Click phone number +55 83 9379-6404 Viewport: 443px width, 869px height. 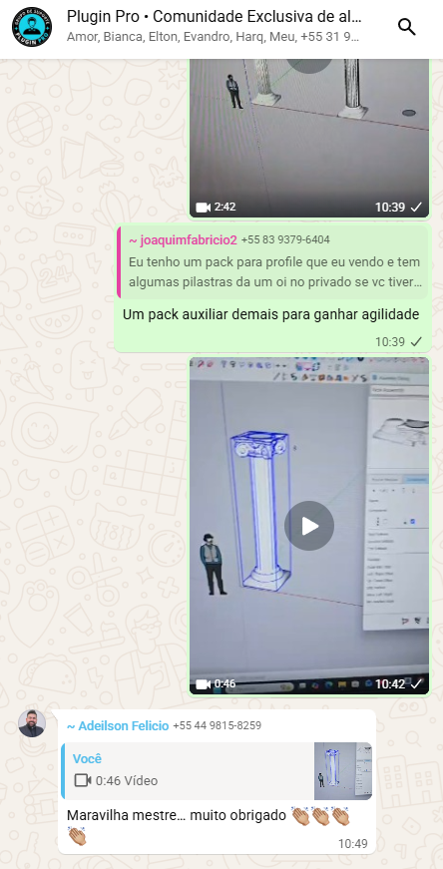coord(285,240)
